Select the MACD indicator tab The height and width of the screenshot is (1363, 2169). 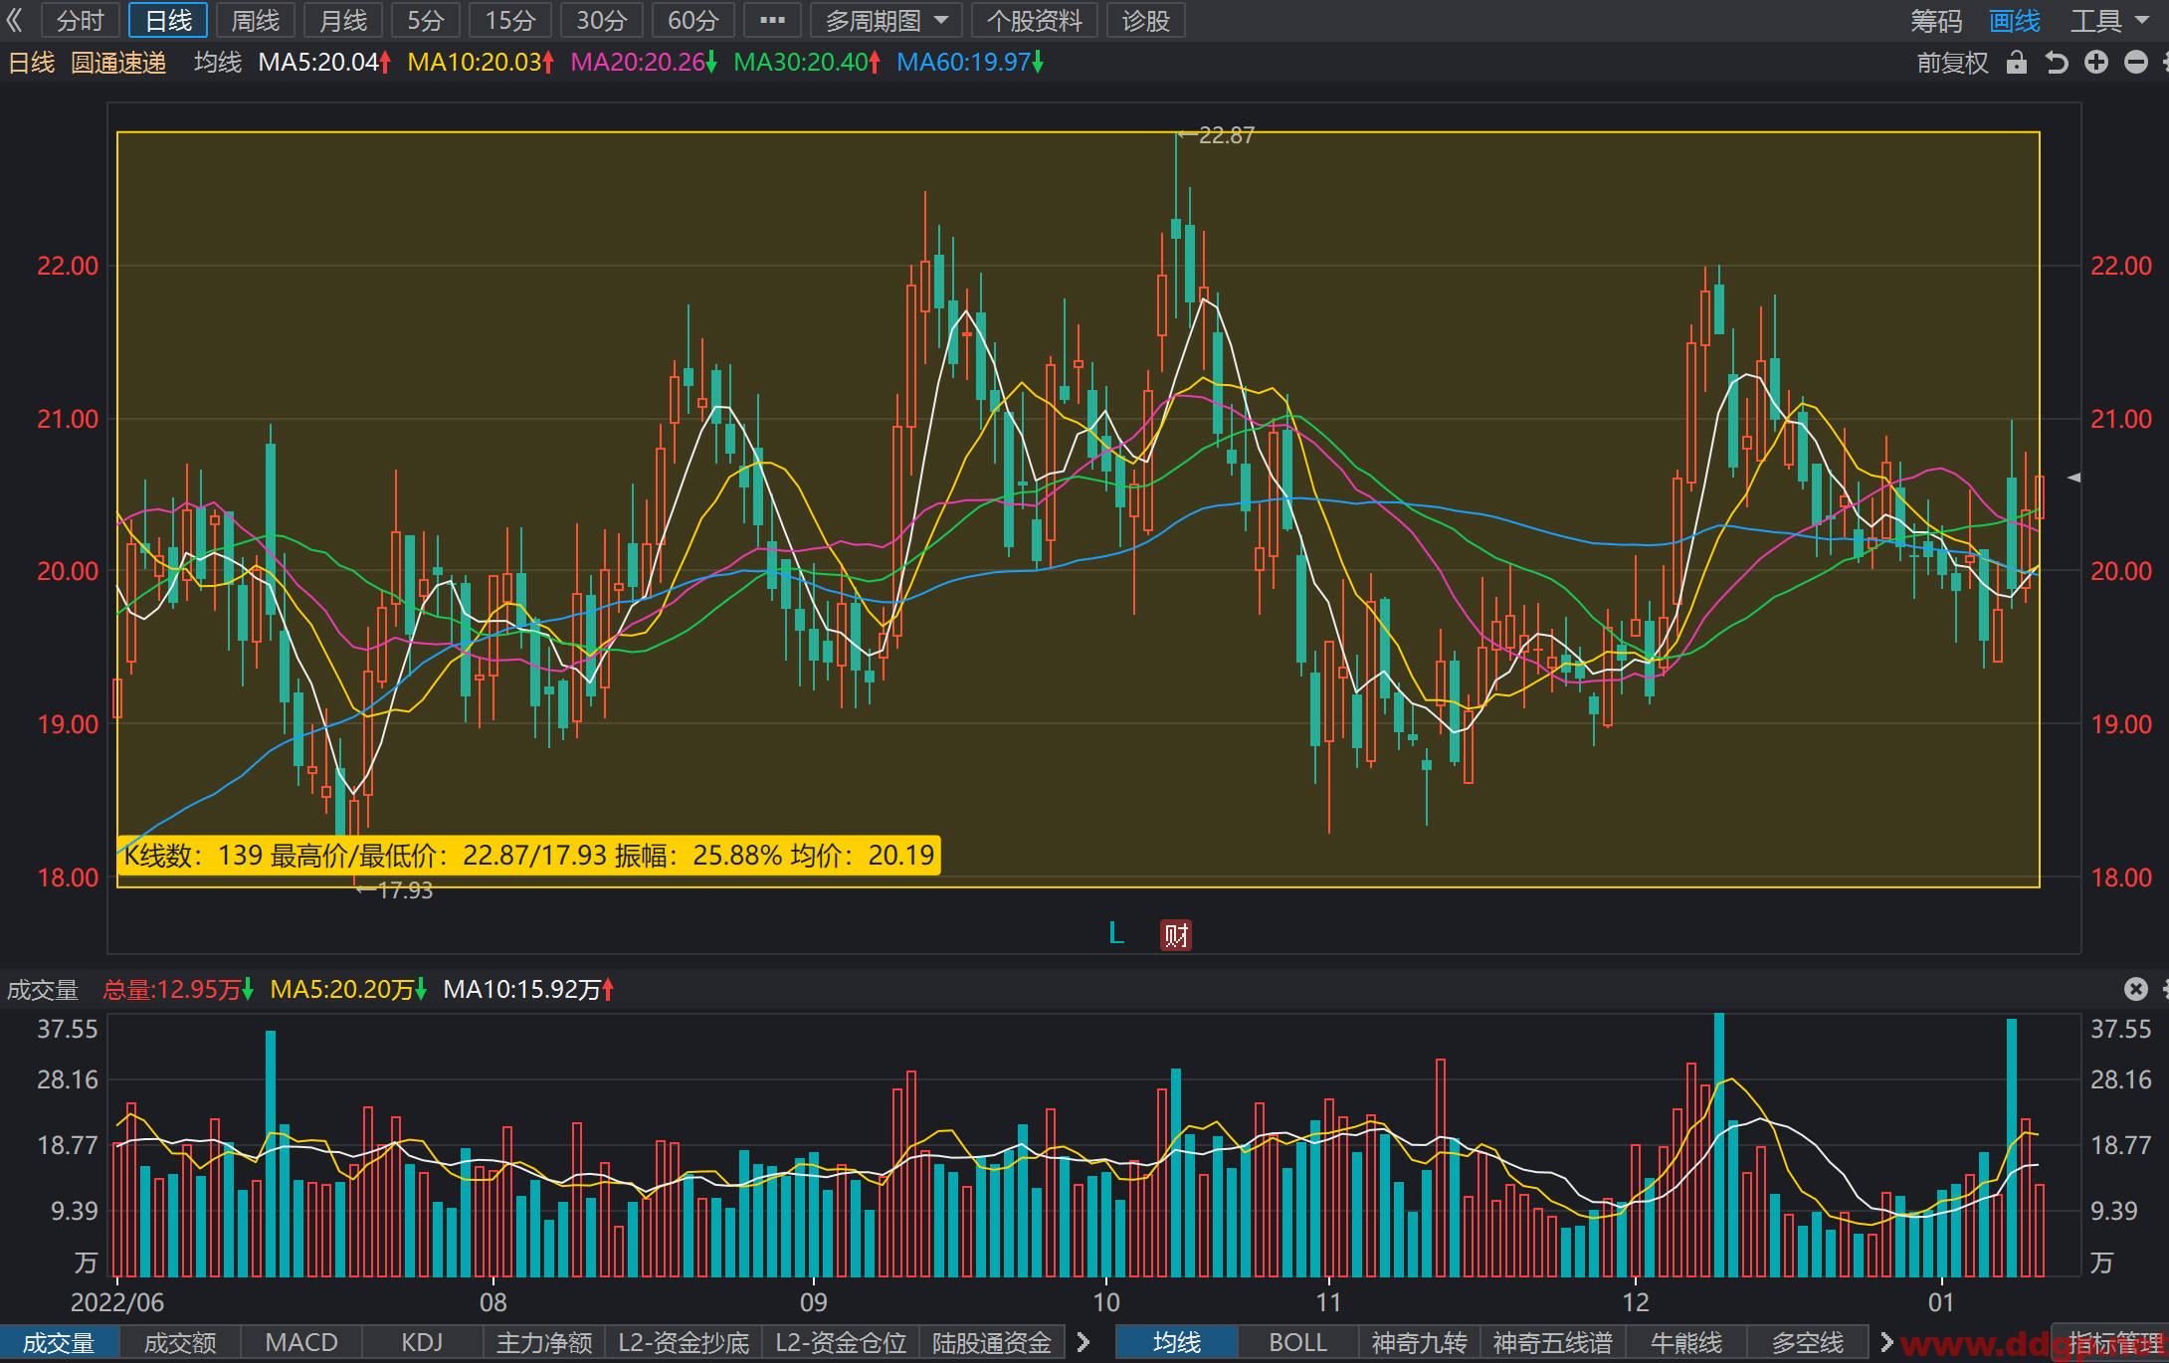301,1343
